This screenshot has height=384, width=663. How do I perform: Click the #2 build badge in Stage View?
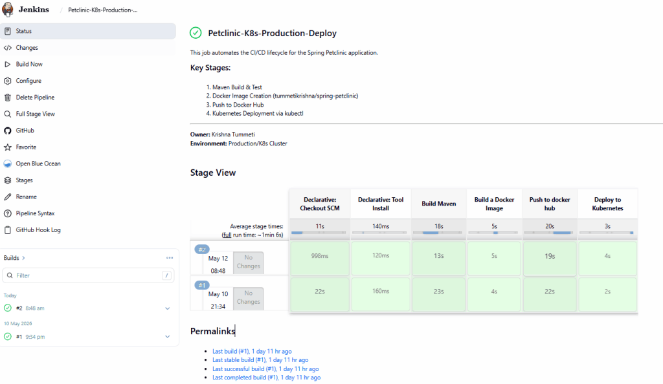(x=202, y=250)
